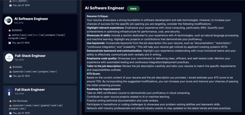Click the money bag icon beside $200000

(x=10, y=30)
